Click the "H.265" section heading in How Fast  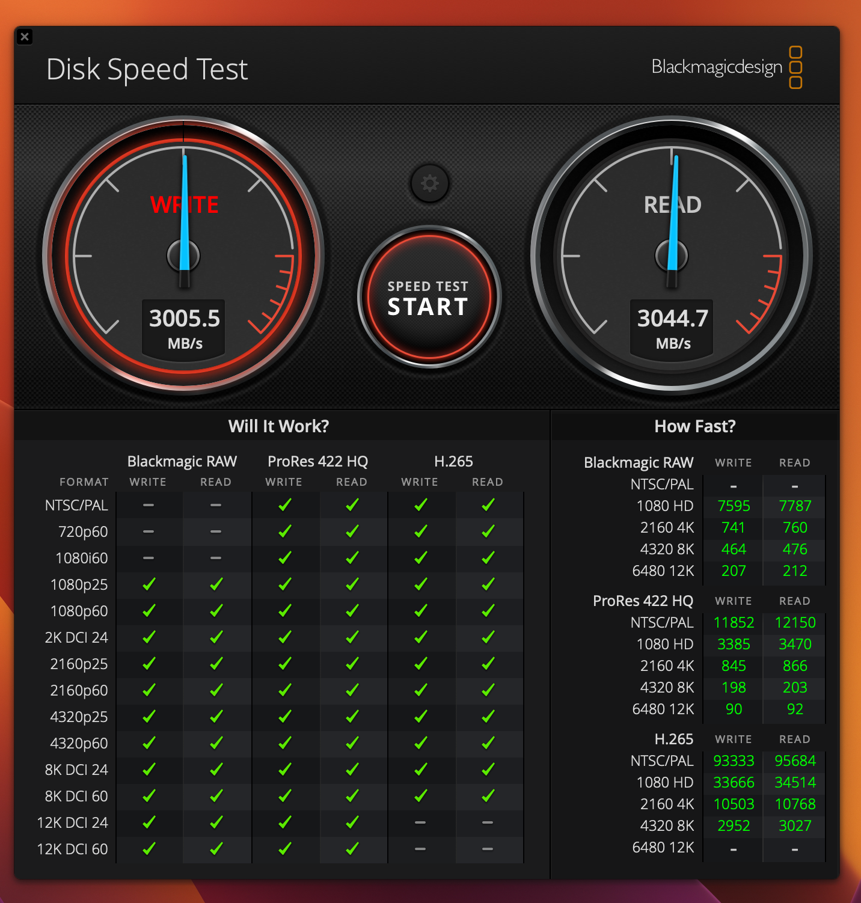point(674,739)
